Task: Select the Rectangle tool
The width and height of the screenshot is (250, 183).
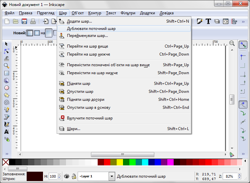Action: coord(6,73)
